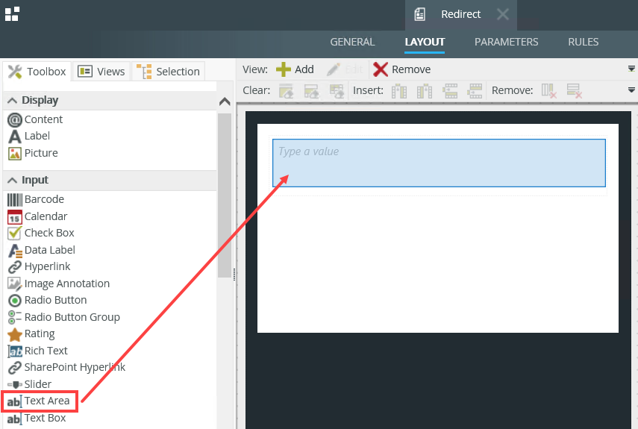Open the View toolbar overflow dropdown
Screen dimensions: 638x429
coord(631,69)
